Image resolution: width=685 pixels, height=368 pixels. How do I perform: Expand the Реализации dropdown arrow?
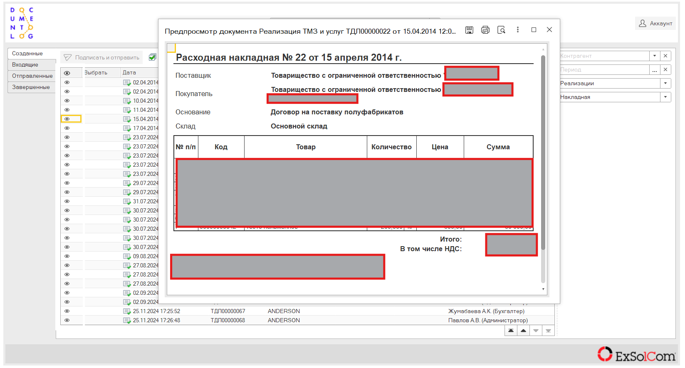coord(665,83)
